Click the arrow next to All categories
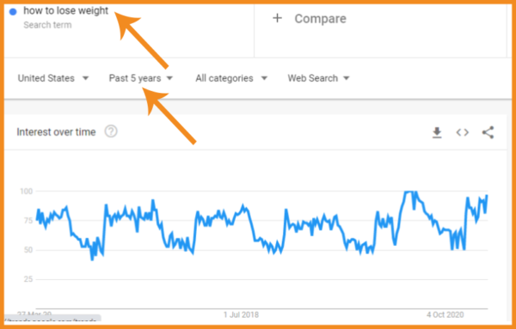This screenshot has height=329, width=516. pyautogui.click(x=264, y=78)
